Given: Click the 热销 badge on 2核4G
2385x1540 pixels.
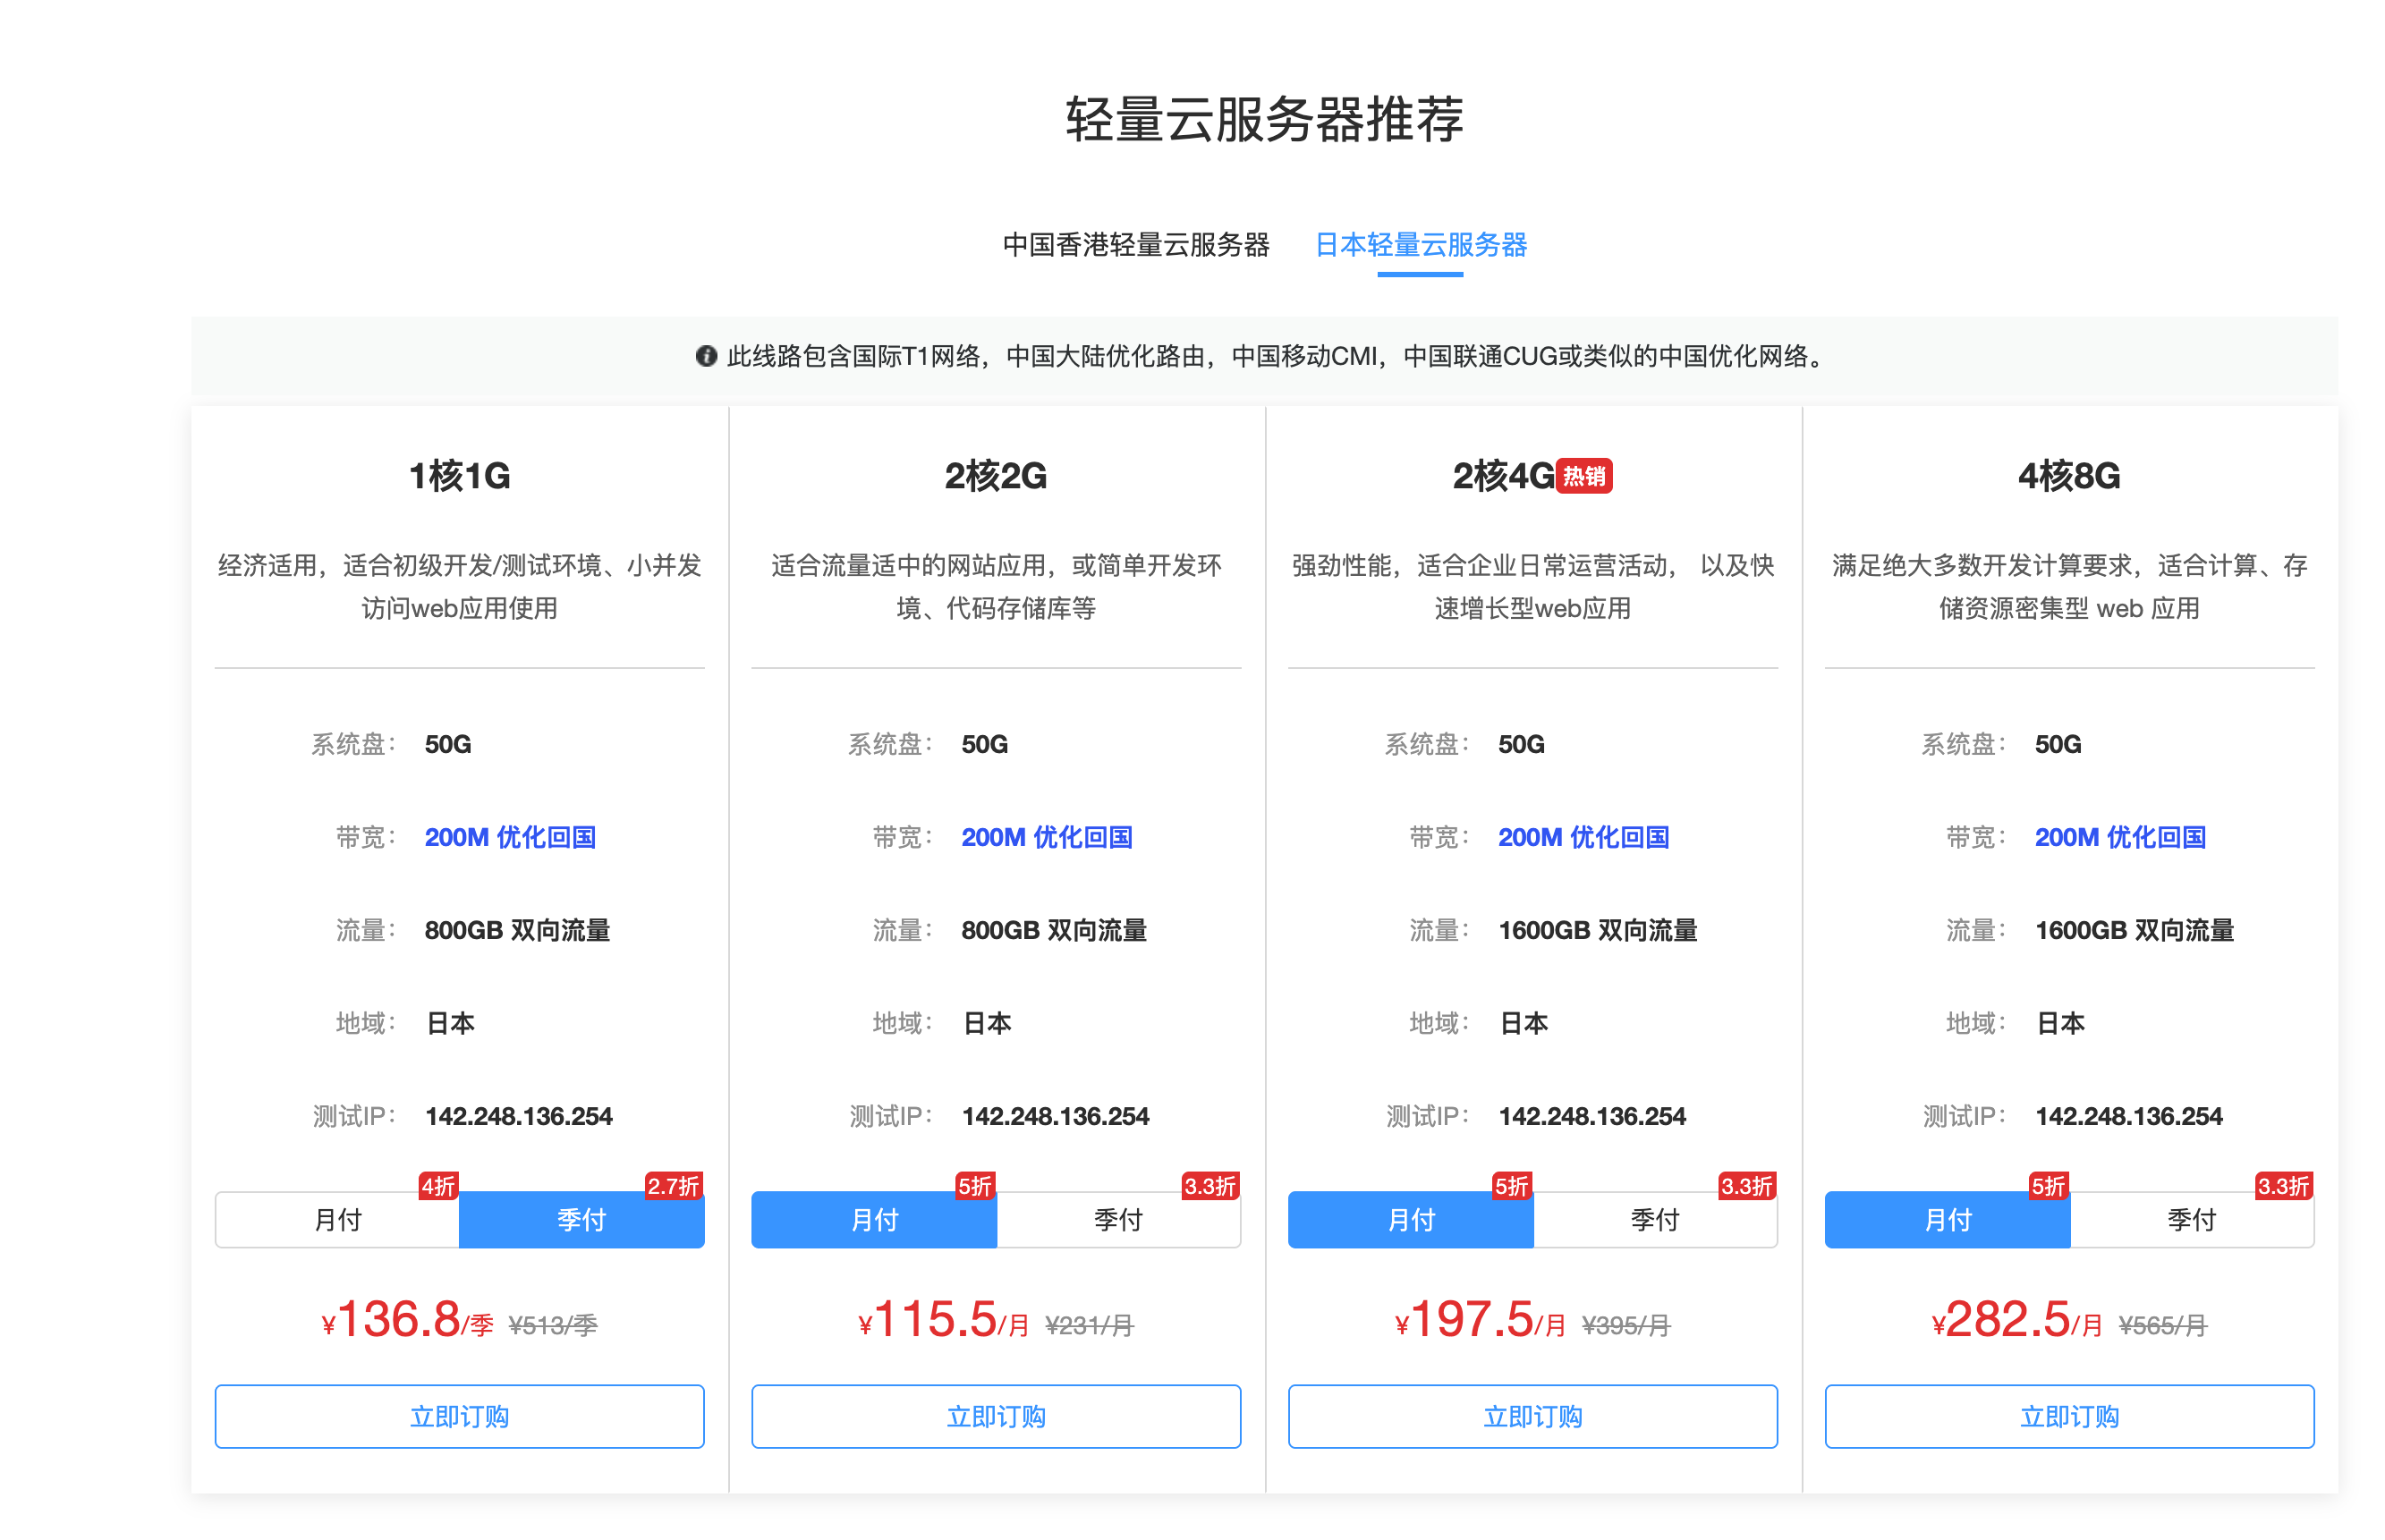Looking at the screenshot, I should 1584,476.
